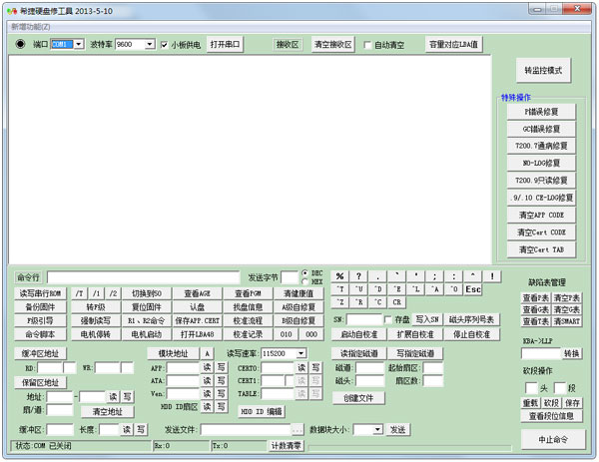Click the 命令行 command input field
Viewport: 599px width, 462px height.
pos(143,276)
